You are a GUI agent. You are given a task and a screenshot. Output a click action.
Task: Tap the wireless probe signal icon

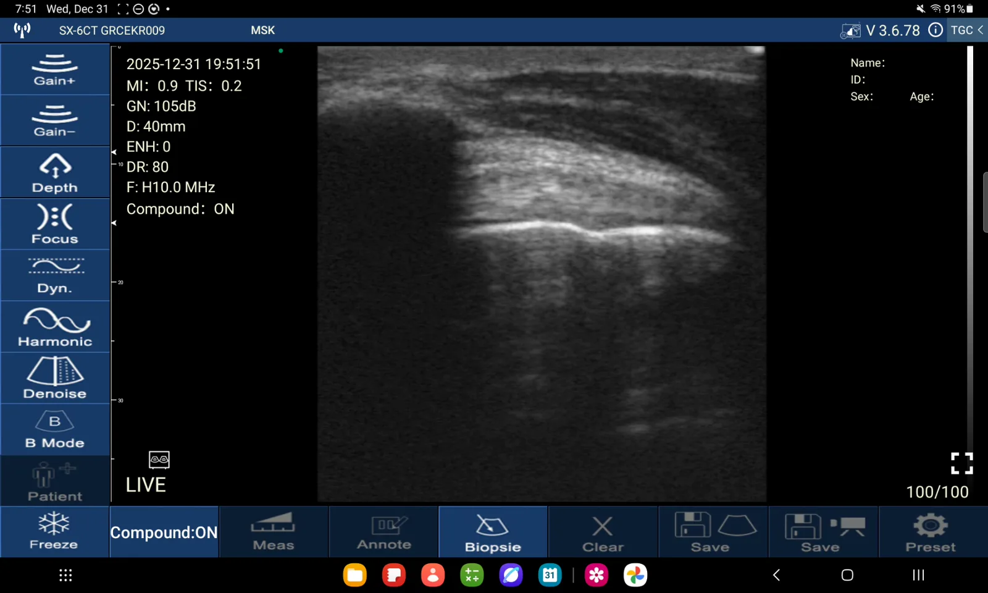[x=22, y=30]
